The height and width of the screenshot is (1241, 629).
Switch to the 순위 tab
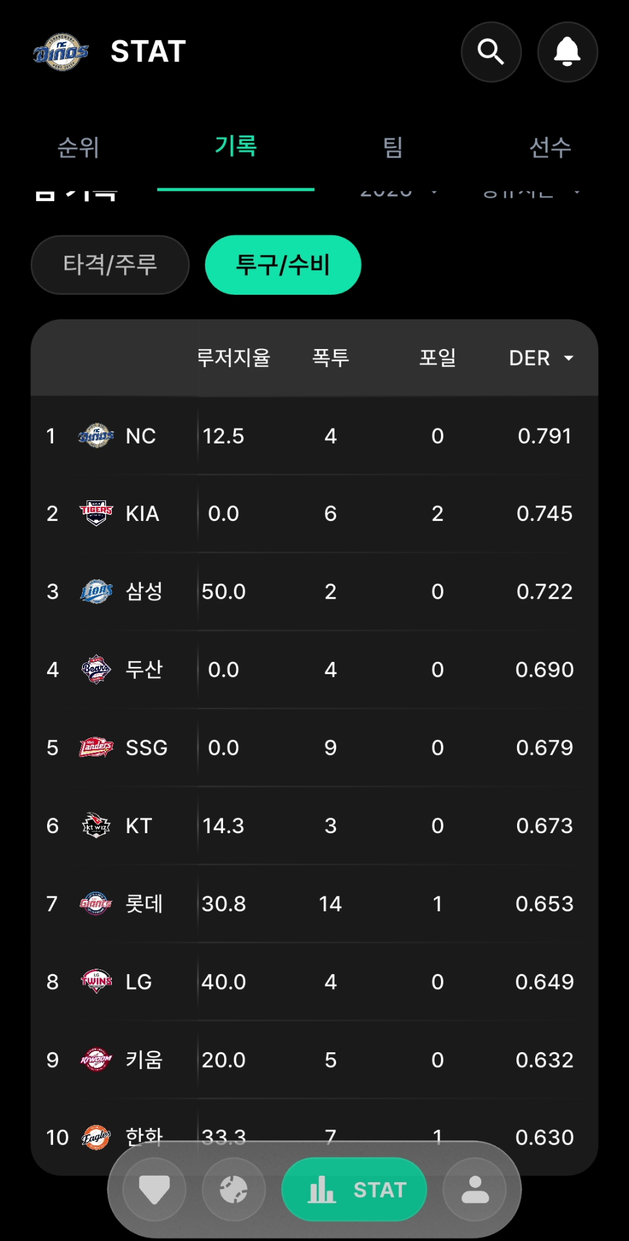(x=78, y=147)
